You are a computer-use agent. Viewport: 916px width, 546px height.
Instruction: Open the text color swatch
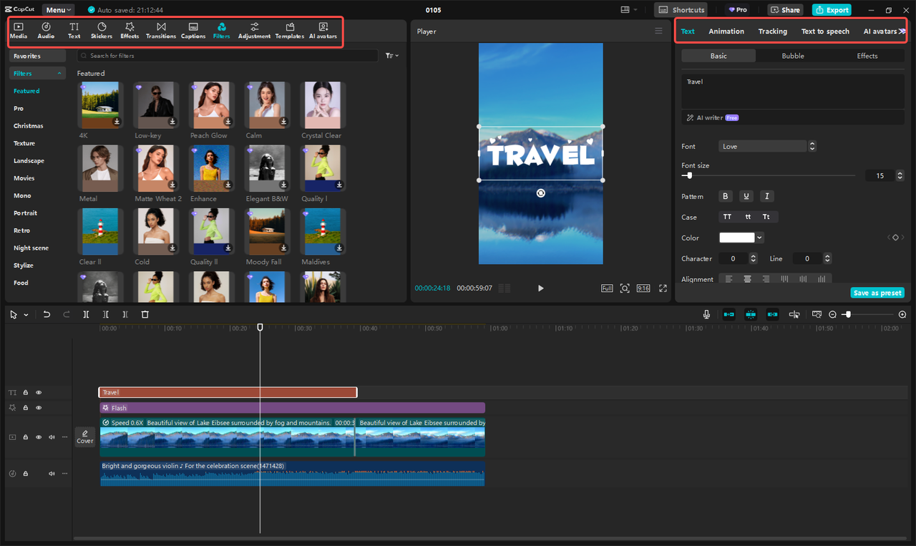pos(737,237)
